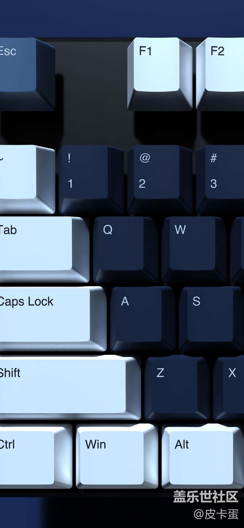
Task: Click the 3 hash keycap
Action: (x=220, y=180)
